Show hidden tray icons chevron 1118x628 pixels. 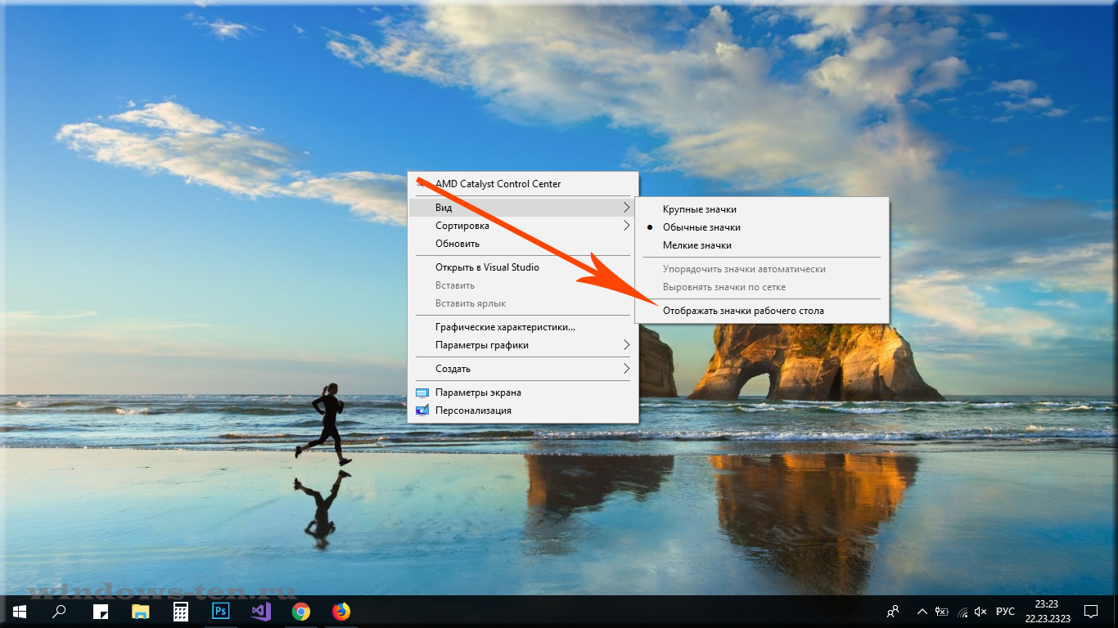click(922, 611)
